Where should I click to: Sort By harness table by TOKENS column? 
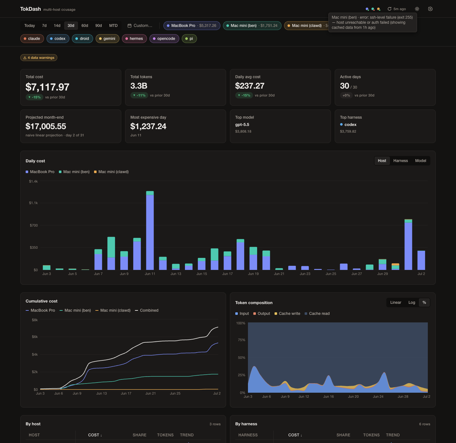pos(371,435)
